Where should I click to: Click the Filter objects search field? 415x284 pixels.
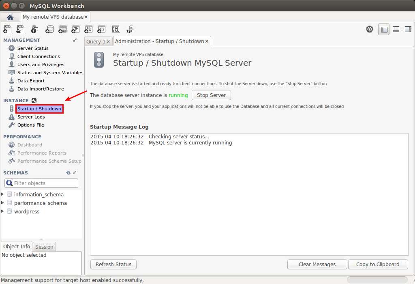pos(41,183)
